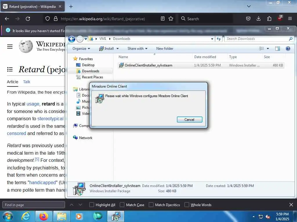The image size is (297, 222).
Task: Follow the usage link
Action: point(33,104)
